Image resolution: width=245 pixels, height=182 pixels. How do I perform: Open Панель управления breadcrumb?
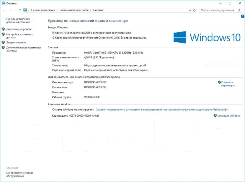coord(43,10)
